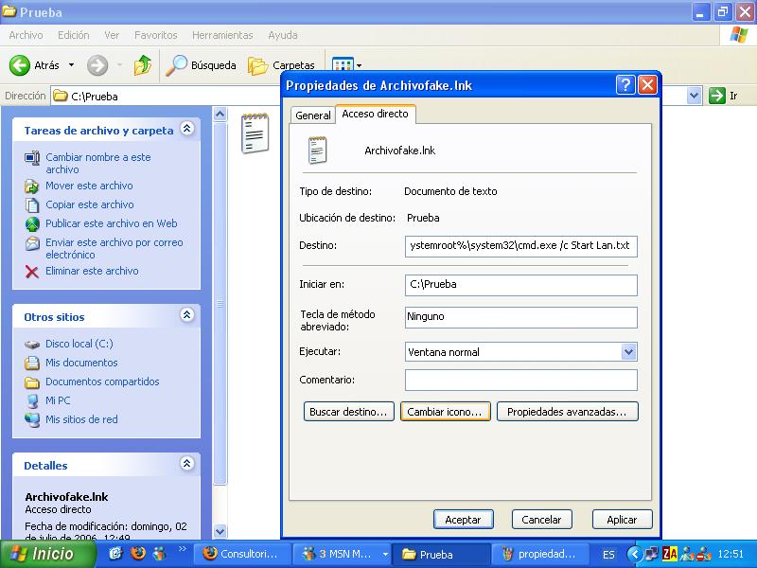Open the Ejecutar Ventana normal dropdown
The width and height of the screenshot is (757, 568).
[x=629, y=351]
